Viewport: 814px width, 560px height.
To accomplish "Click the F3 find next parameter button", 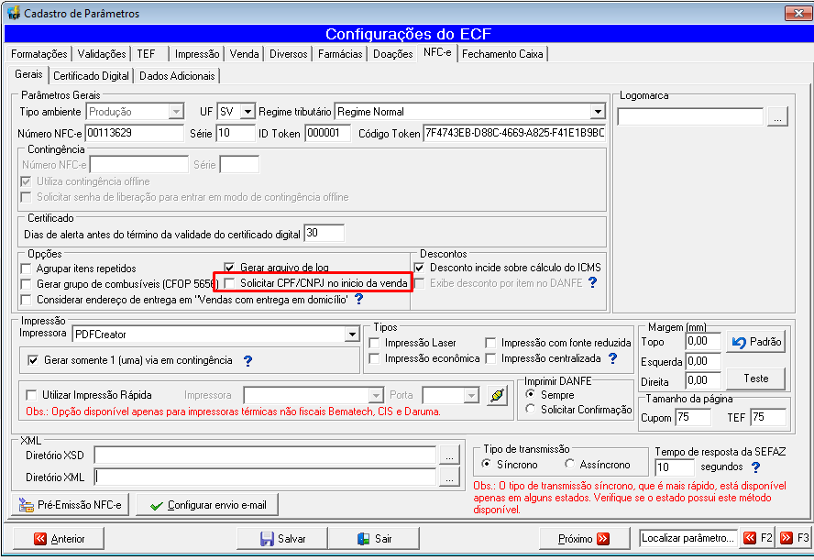I will (794, 538).
